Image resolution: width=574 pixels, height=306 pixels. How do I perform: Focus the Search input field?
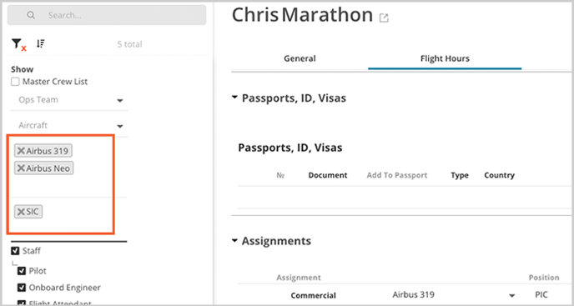point(107,15)
